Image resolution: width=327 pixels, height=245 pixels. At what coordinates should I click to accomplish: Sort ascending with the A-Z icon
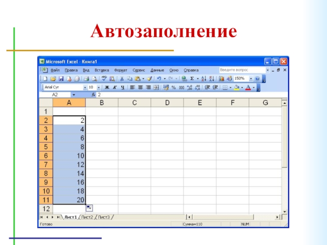click(x=204, y=79)
